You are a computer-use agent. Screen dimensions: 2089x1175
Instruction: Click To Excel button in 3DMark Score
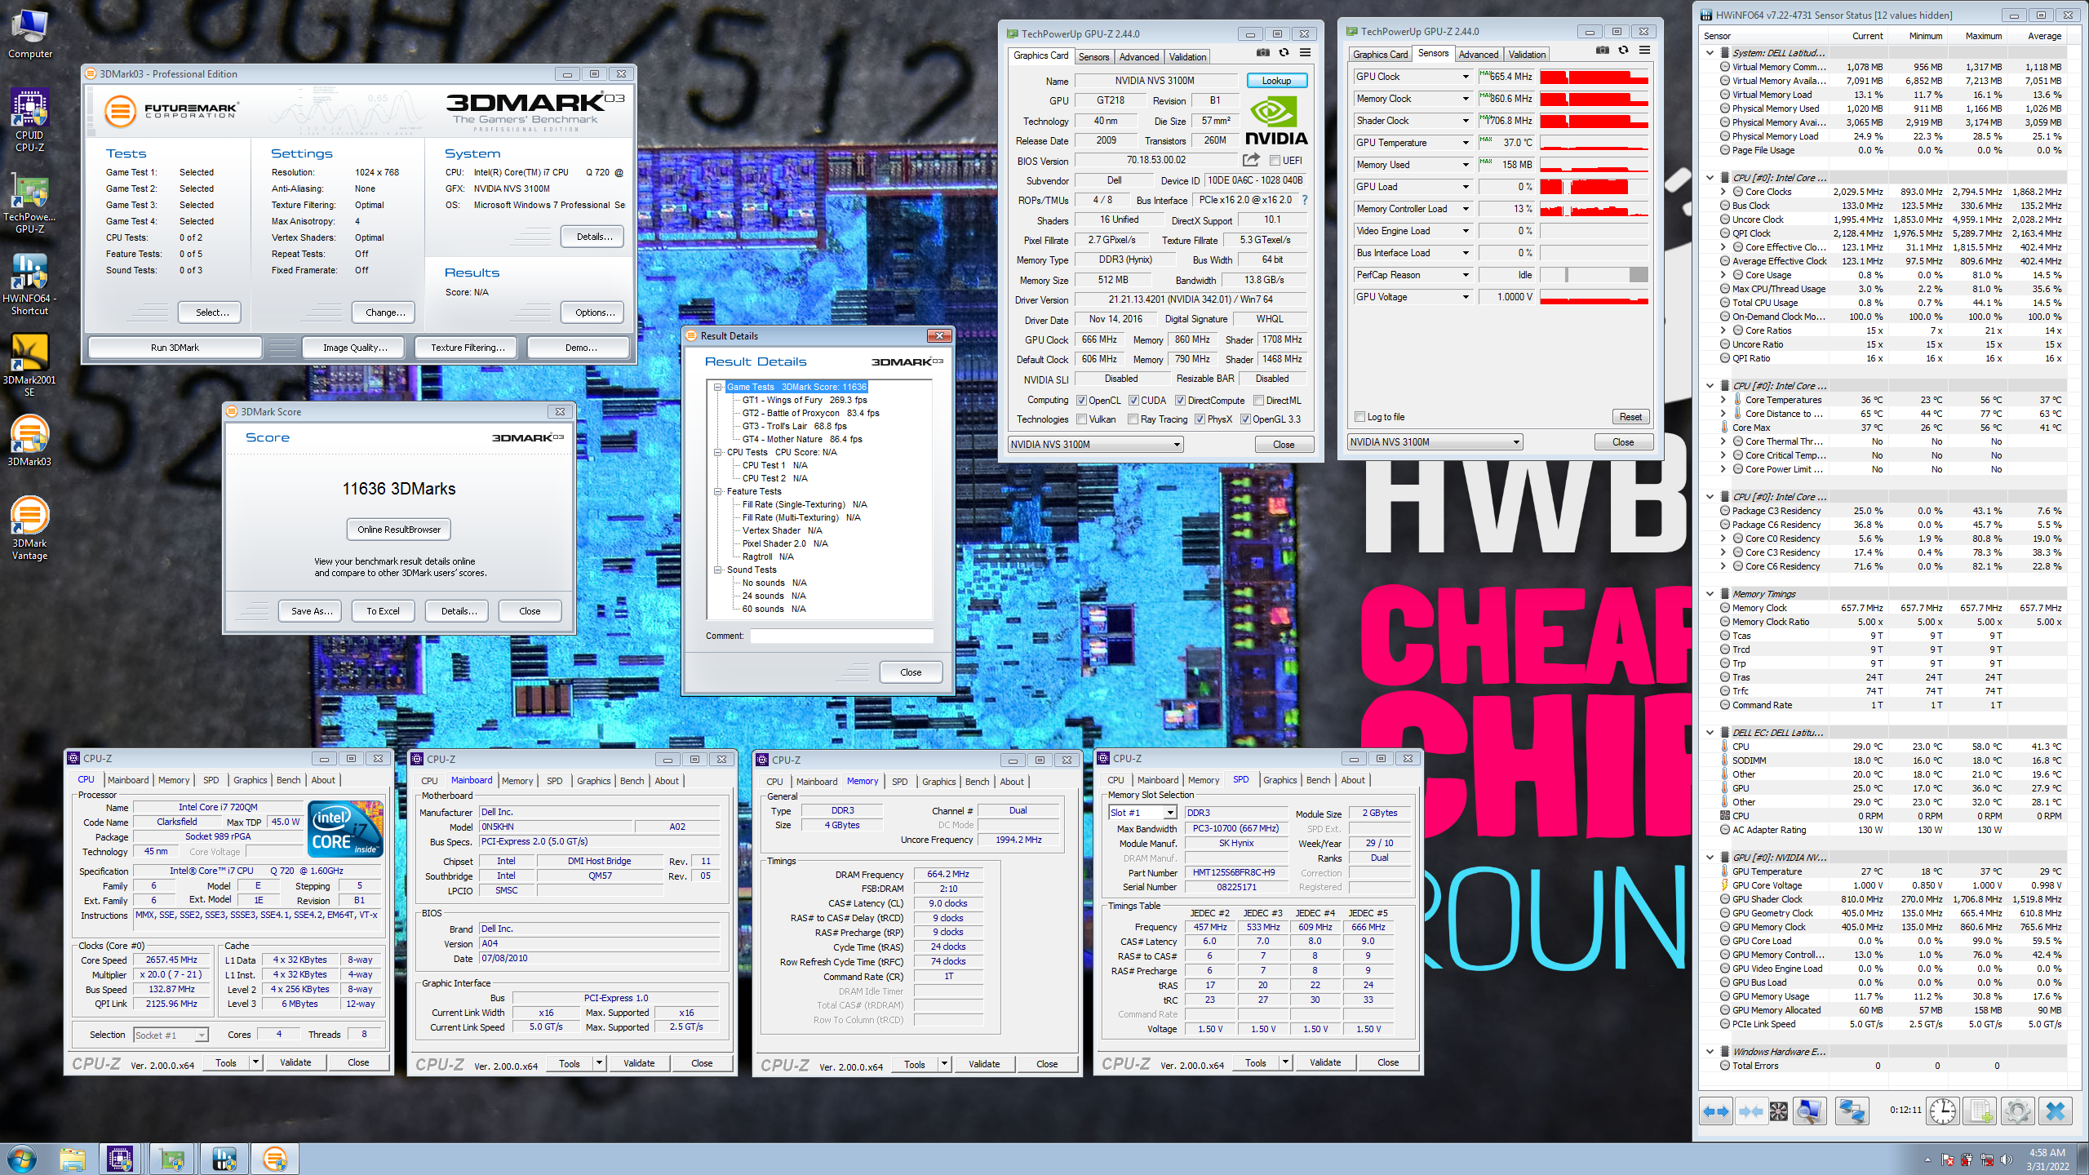(383, 611)
